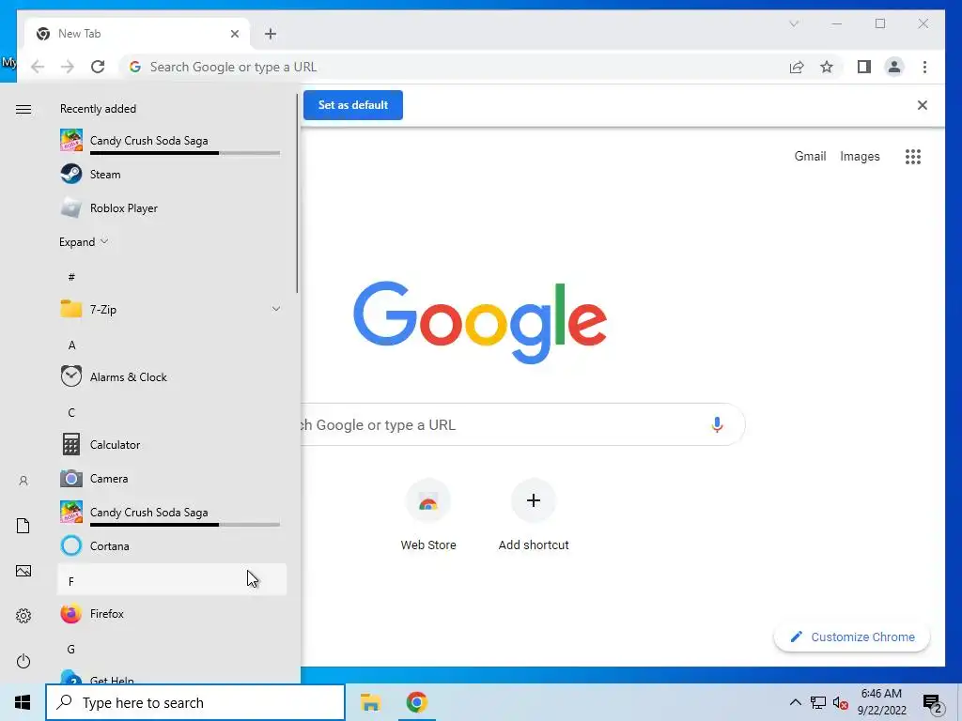Click the Google search box
Image resolution: width=962 pixels, height=721 pixels.
click(x=522, y=424)
